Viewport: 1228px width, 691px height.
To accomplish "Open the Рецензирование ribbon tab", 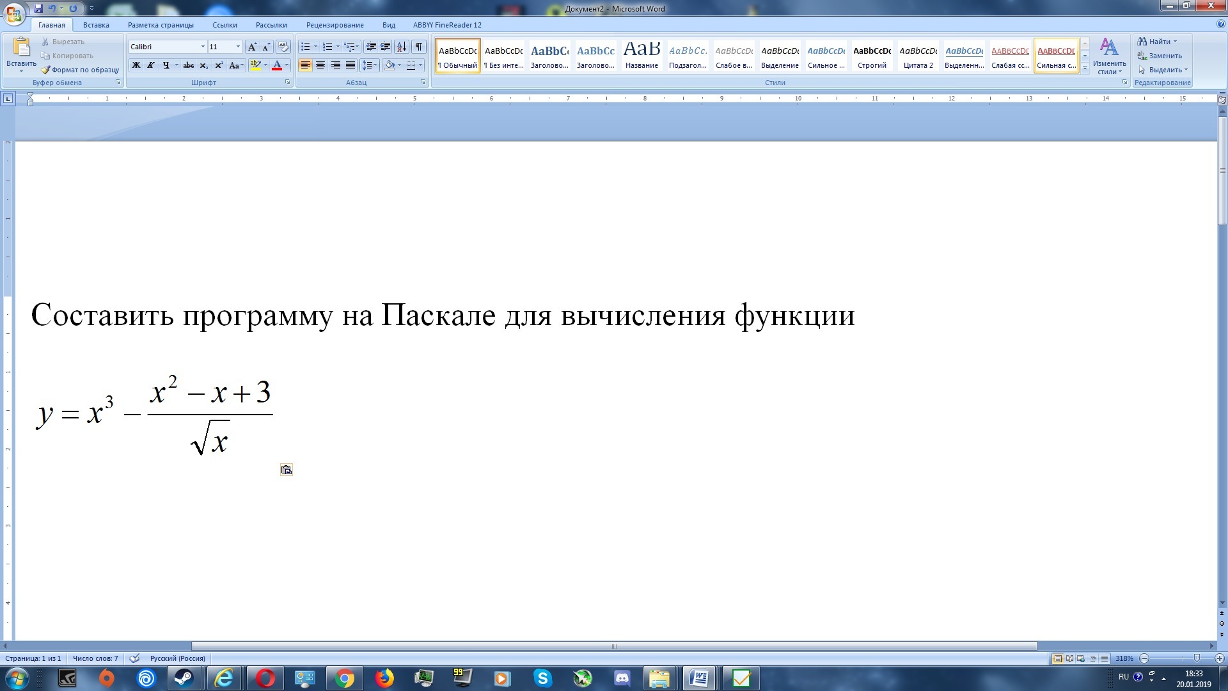I will point(335,25).
